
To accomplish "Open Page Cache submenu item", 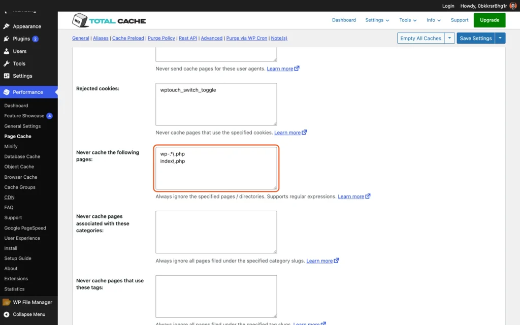I will (18, 136).
